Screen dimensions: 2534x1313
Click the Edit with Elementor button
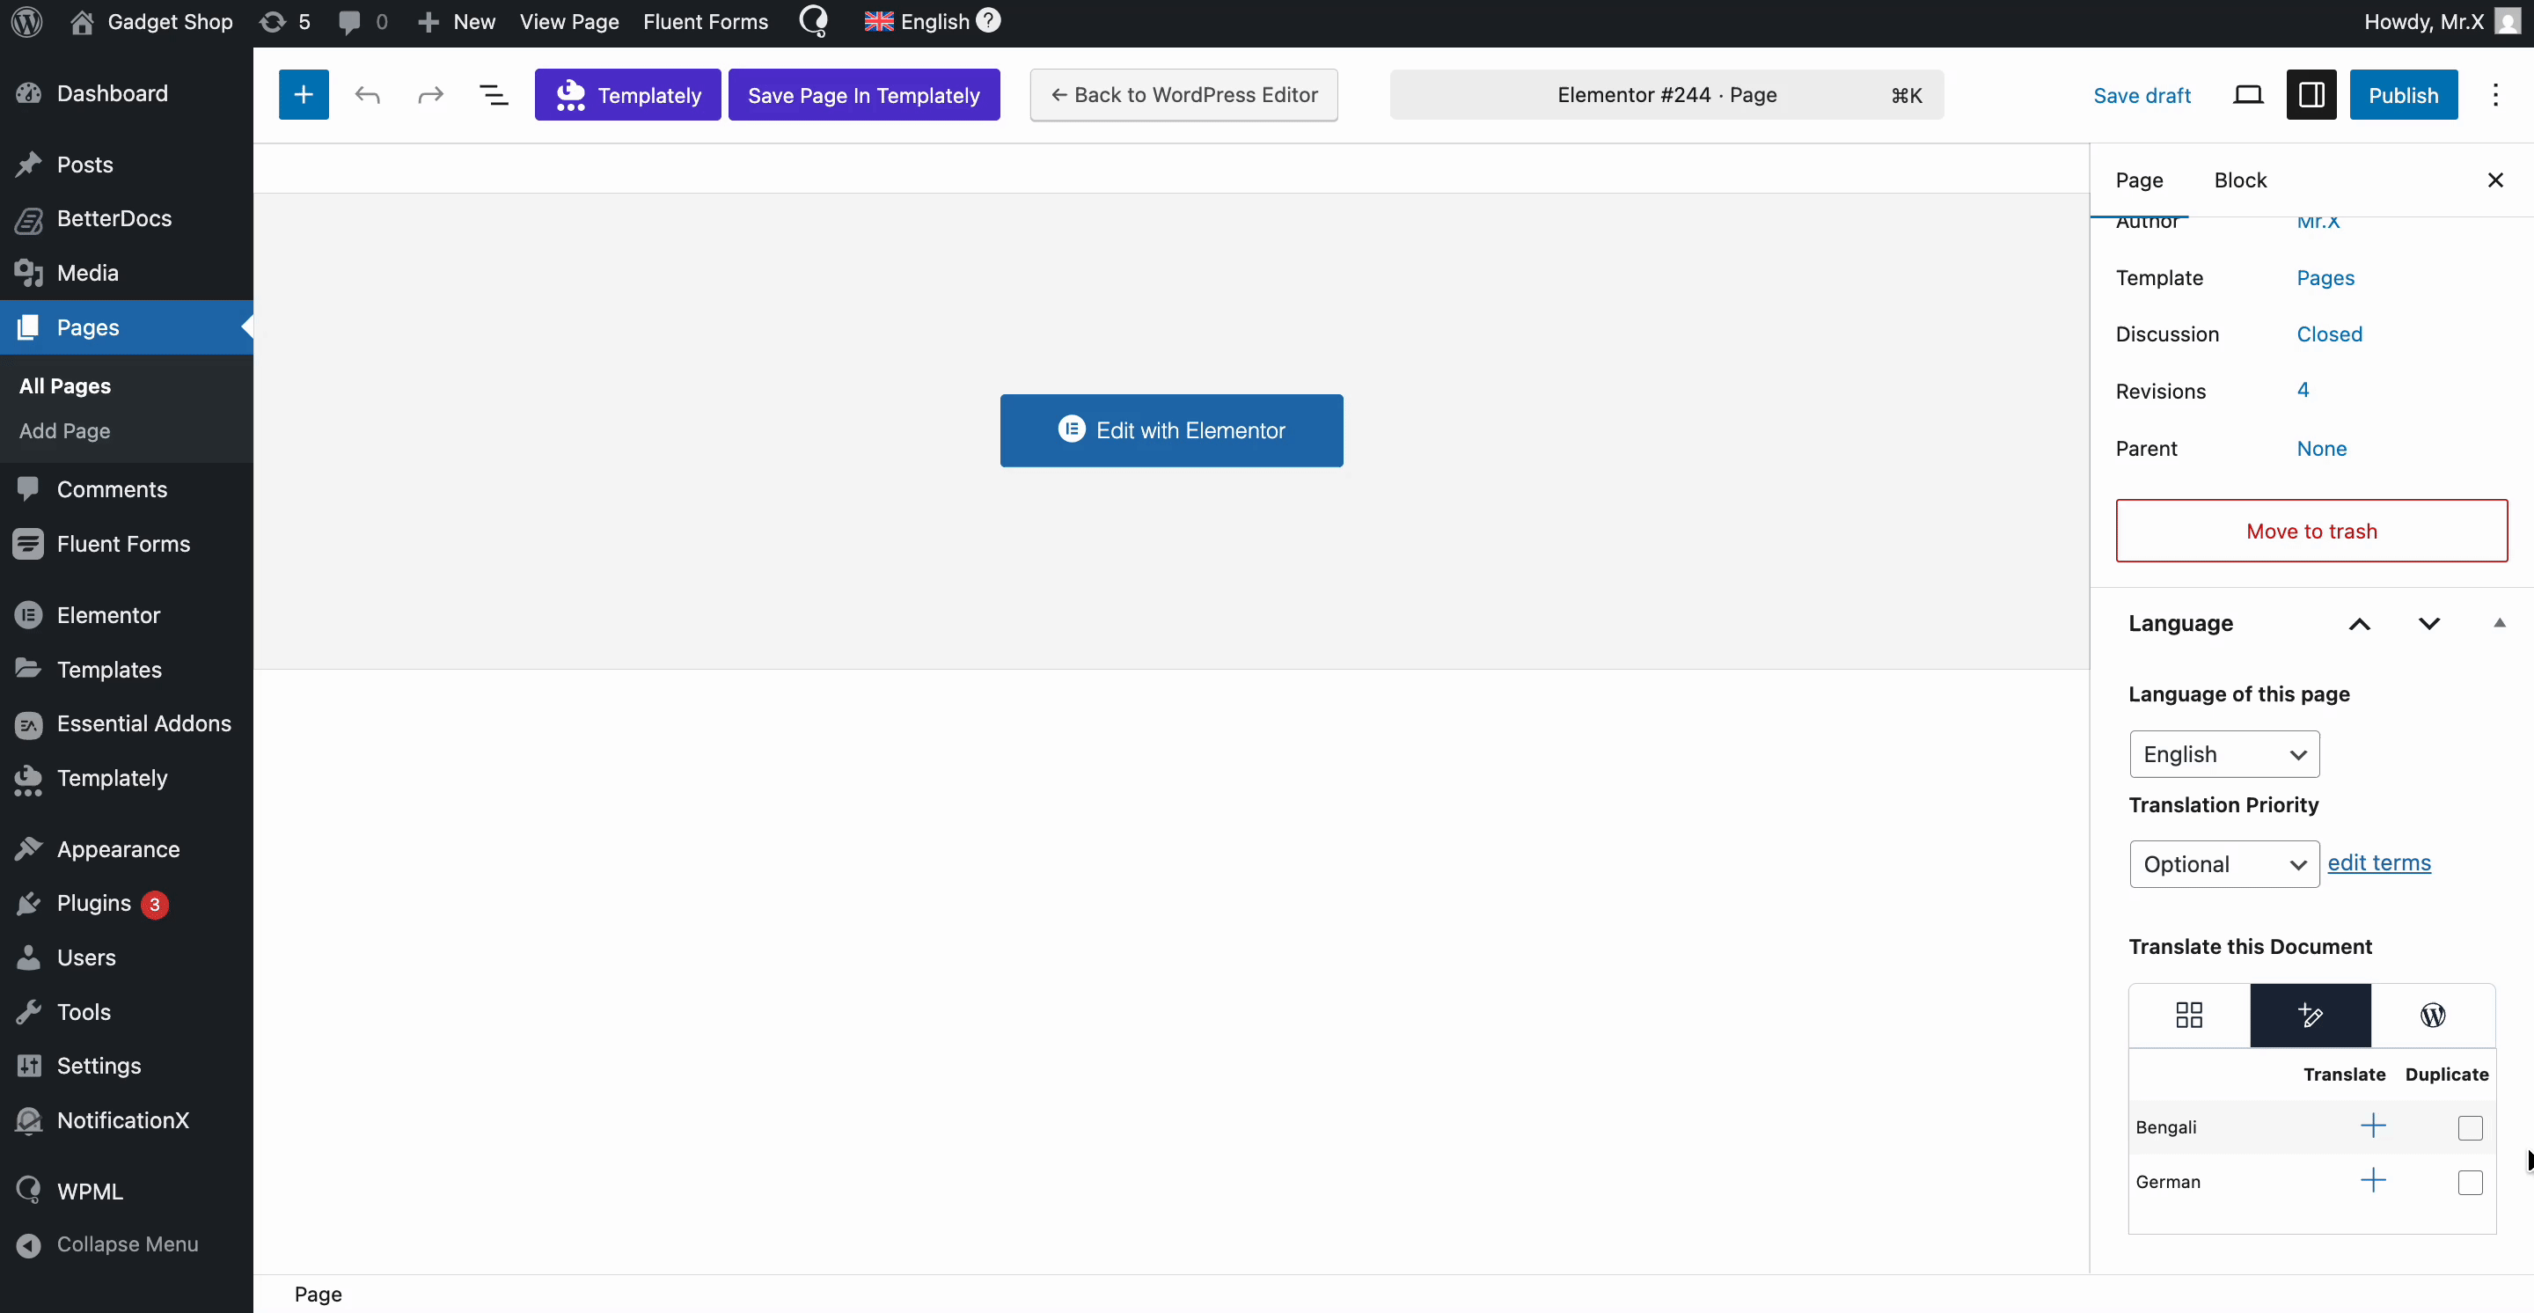(1170, 429)
